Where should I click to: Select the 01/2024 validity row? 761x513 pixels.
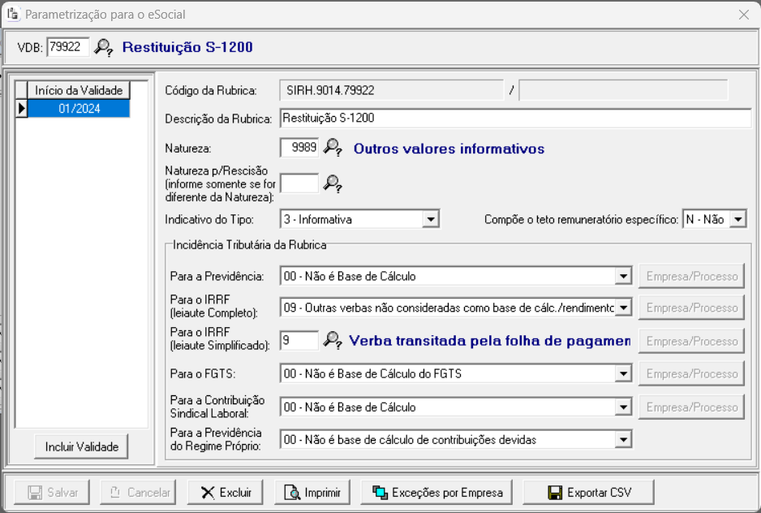(x=79, y=109)
